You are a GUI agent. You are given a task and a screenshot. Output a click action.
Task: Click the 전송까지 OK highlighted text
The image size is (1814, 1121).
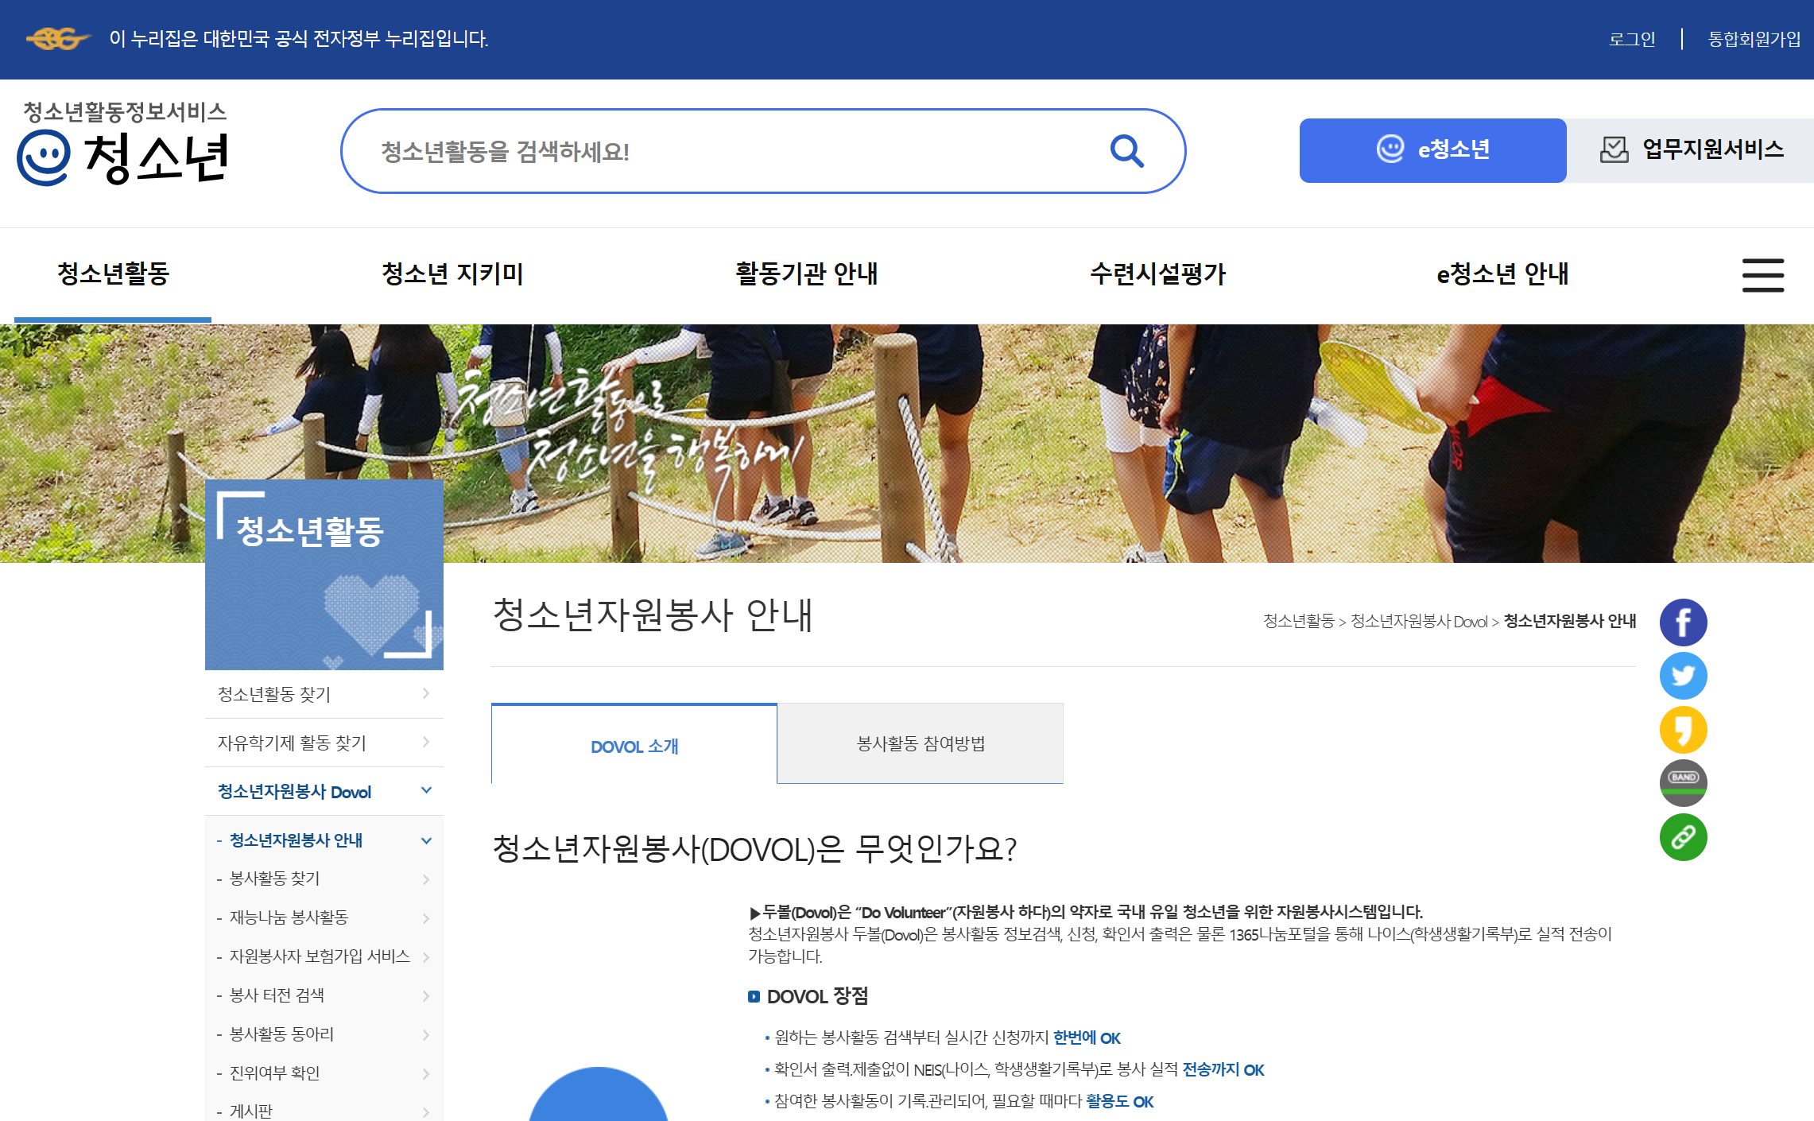tap(1223, 1070)
